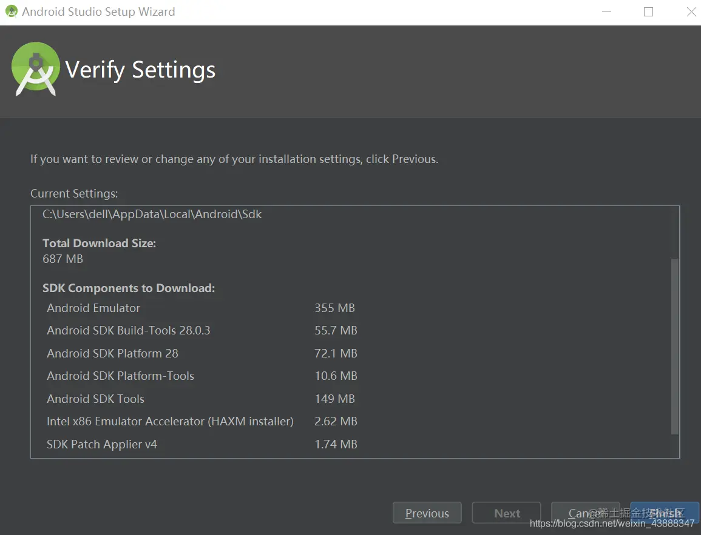Click the small Android Studio title bar icon

tap(11, 12)
